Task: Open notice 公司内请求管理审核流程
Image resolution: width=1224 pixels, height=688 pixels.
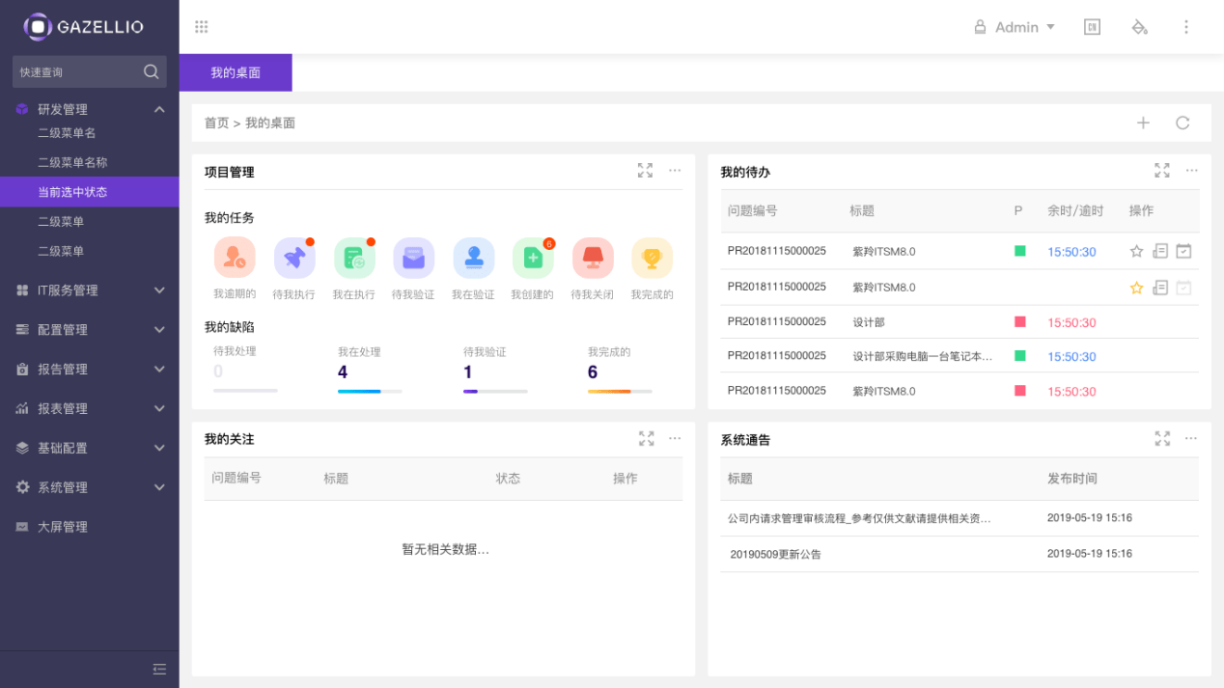Action: pos(859,518)
